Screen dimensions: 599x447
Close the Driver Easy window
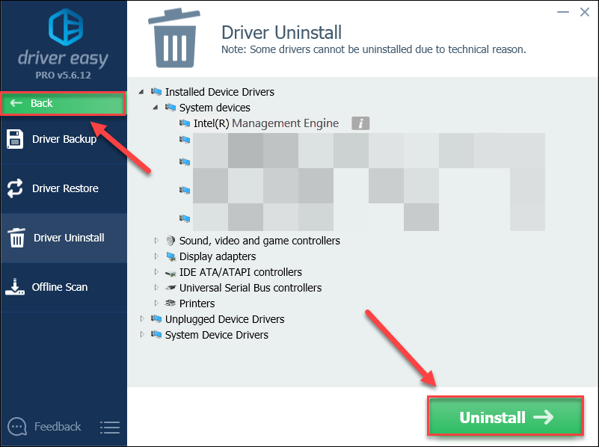tap(585, 12)
